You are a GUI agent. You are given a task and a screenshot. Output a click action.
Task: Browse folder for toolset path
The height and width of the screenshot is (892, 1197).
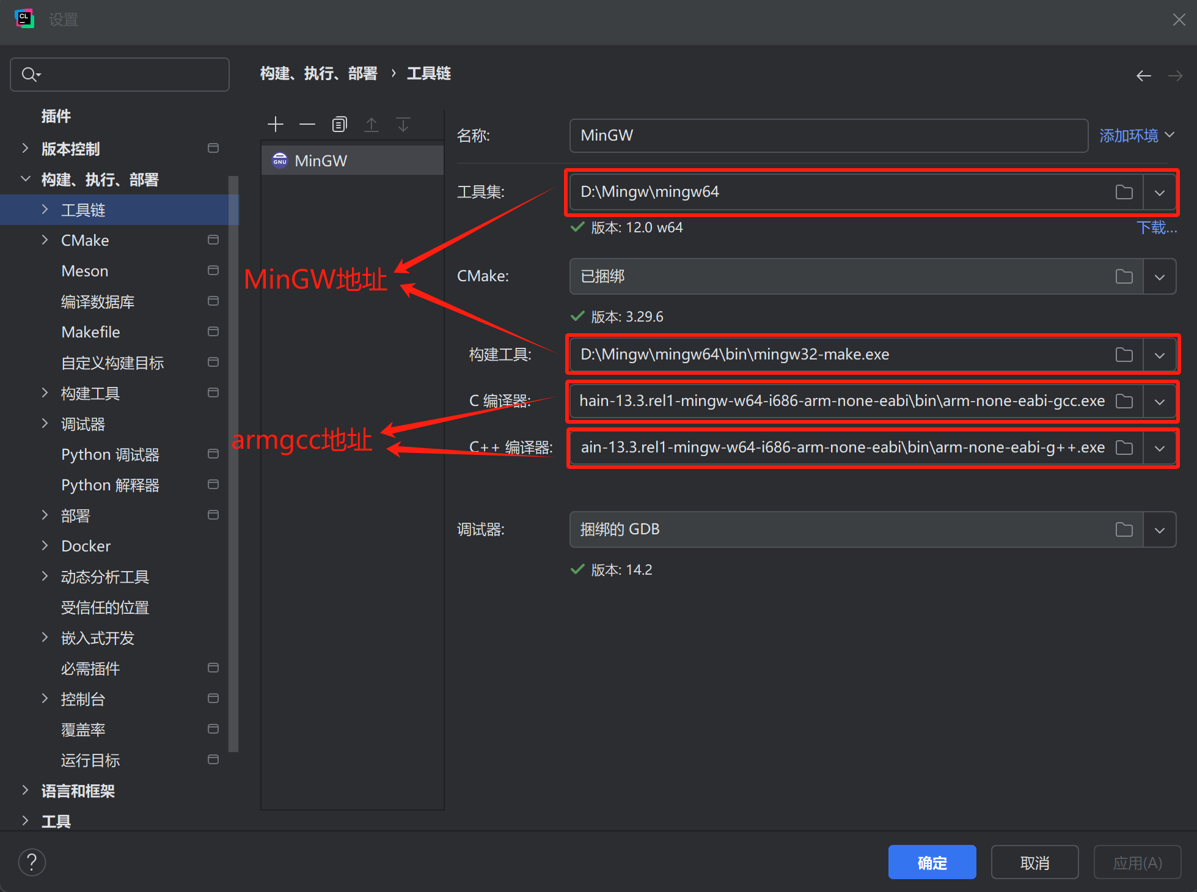tap(1124, 192)
